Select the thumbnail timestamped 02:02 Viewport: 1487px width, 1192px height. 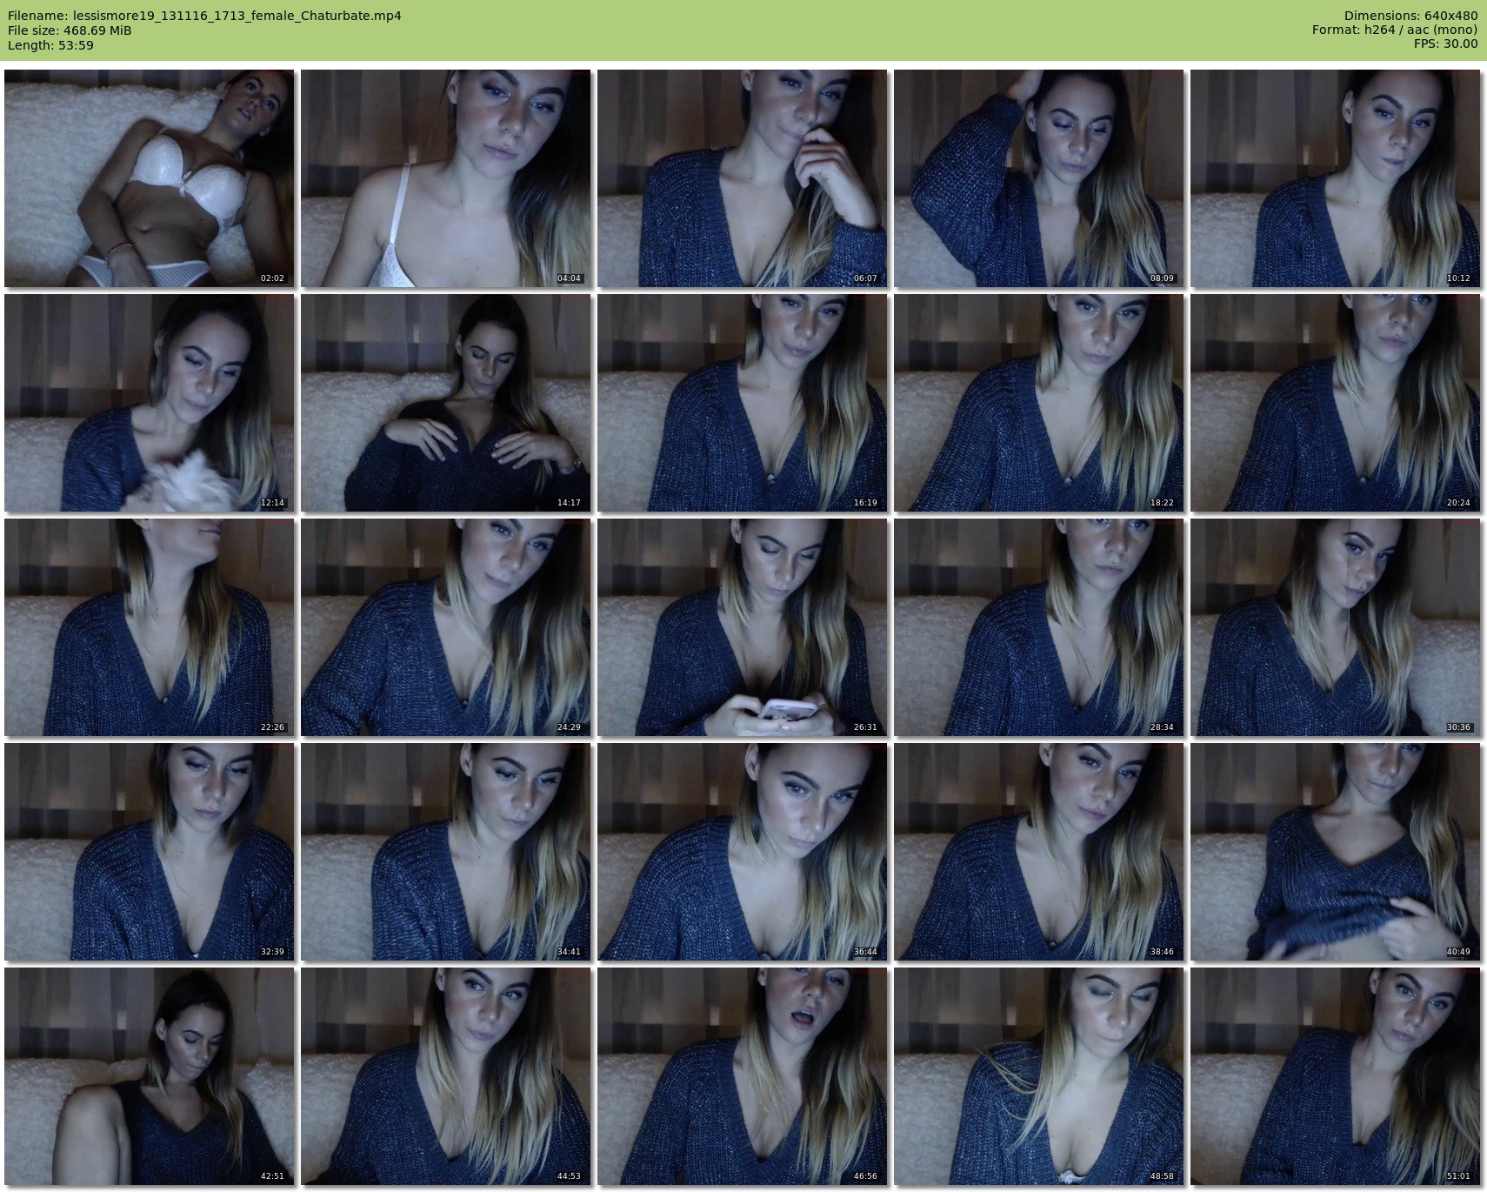(x=149, y=178)
